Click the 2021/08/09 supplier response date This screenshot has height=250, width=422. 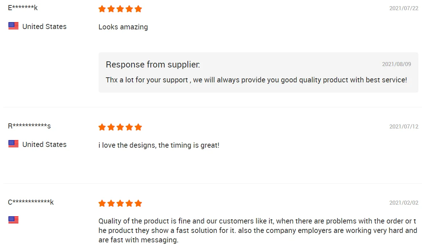point(396,64)
